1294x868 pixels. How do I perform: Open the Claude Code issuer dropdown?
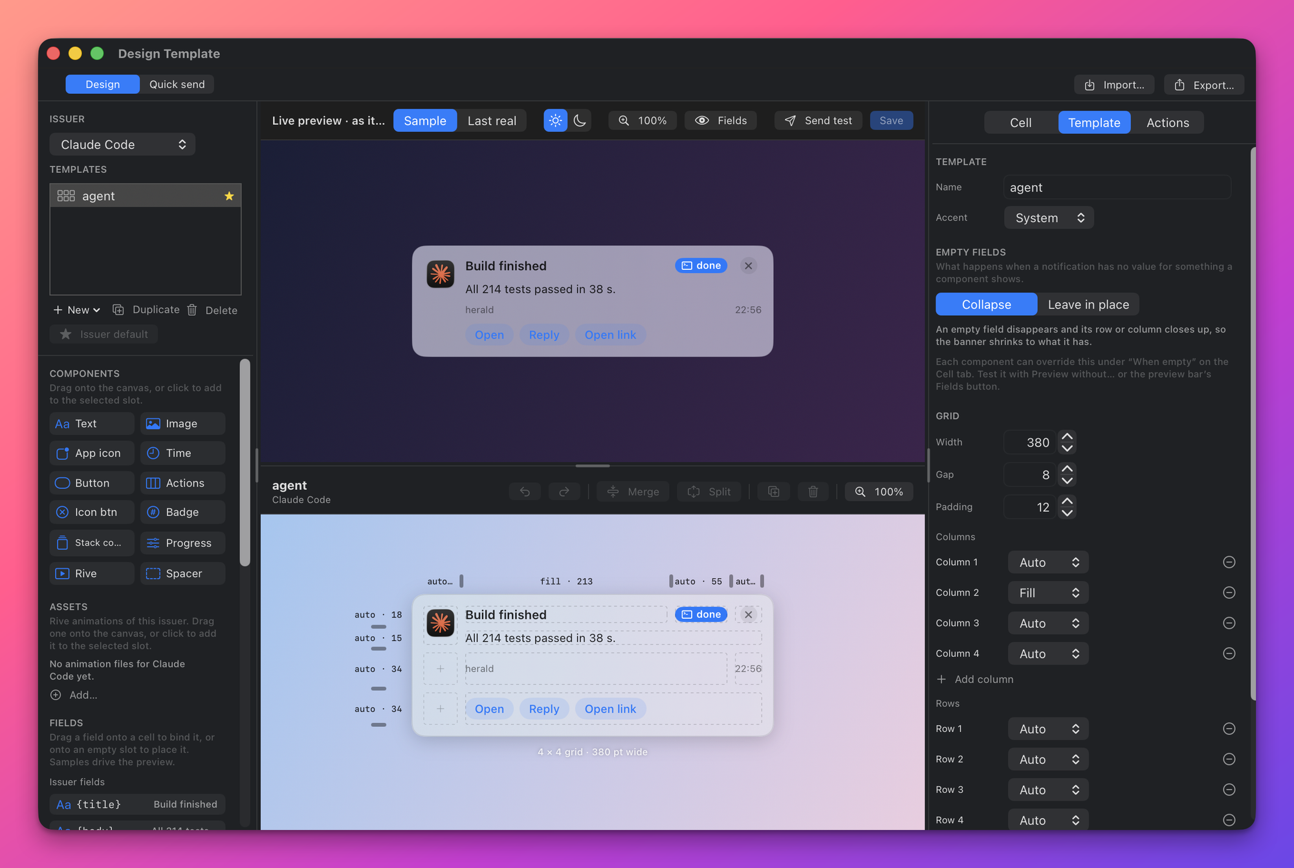point(122,144)
